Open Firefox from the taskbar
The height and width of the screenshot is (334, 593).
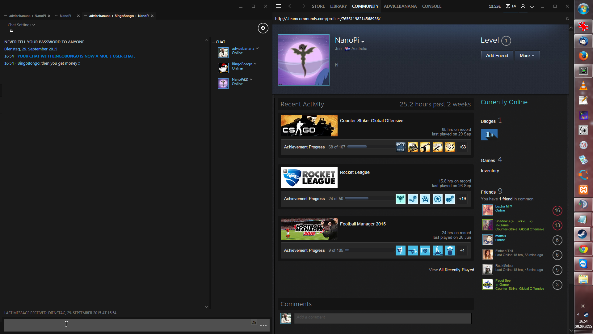pyautogui.click(x=583, y=56)
